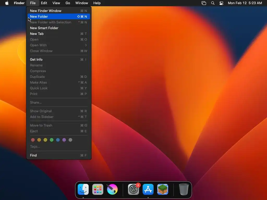Select Find at the menu bottom
This screenshot has width=267, height=200.
point(59,155)
